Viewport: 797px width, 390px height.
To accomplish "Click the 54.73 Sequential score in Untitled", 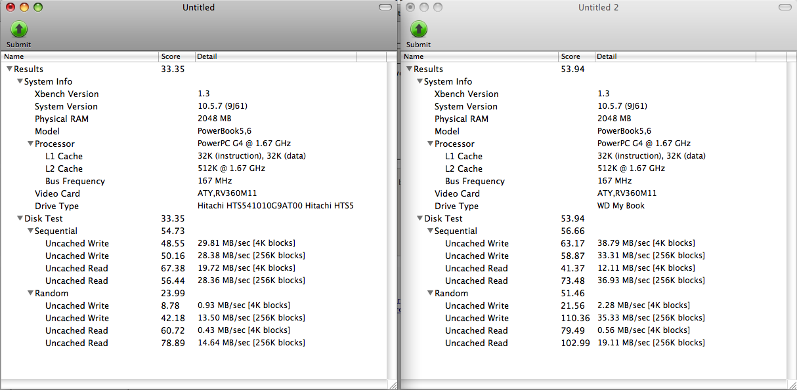I will point(173,231).
